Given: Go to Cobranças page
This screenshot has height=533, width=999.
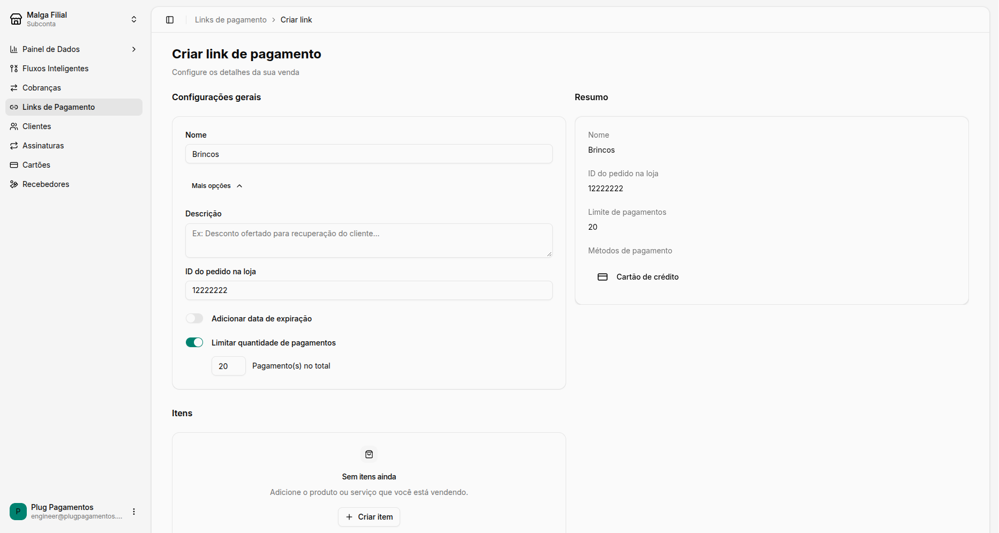Looking at the screenshot, I should coord(74,88).
